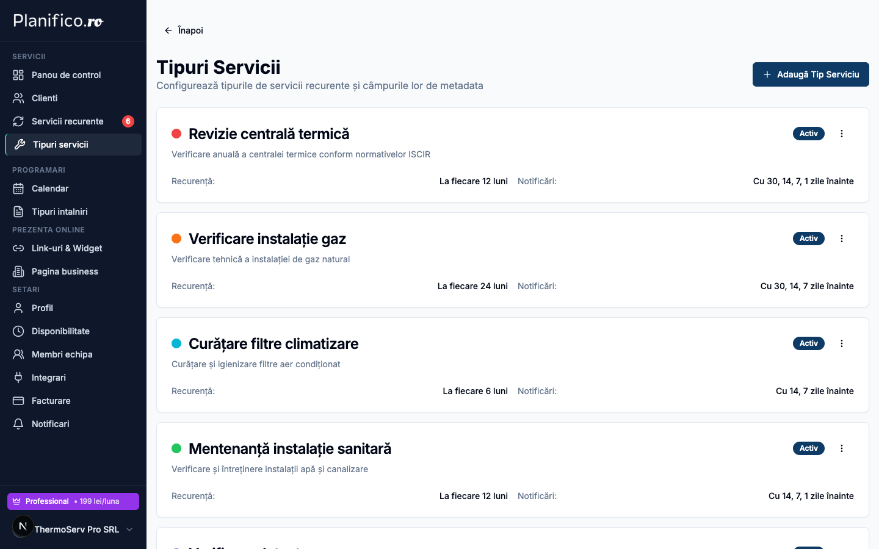Expand options menu on Mentenanță instalație sanitară

[x=842, y=448]
